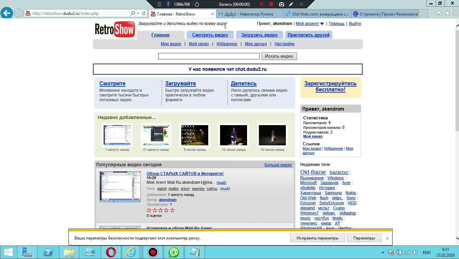Screen dimensions: 459x259
Task: Open Mail.Ru Agent from the taskbar
Action: point(174,252)
